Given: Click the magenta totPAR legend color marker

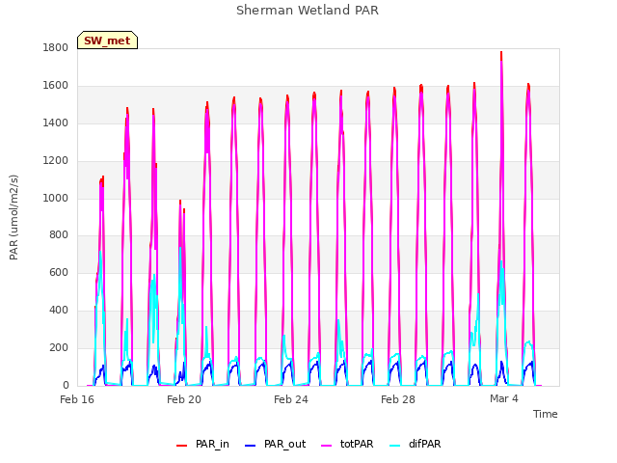Looking at the screenshot, I should pyautogui.click(x=327, y=446).
